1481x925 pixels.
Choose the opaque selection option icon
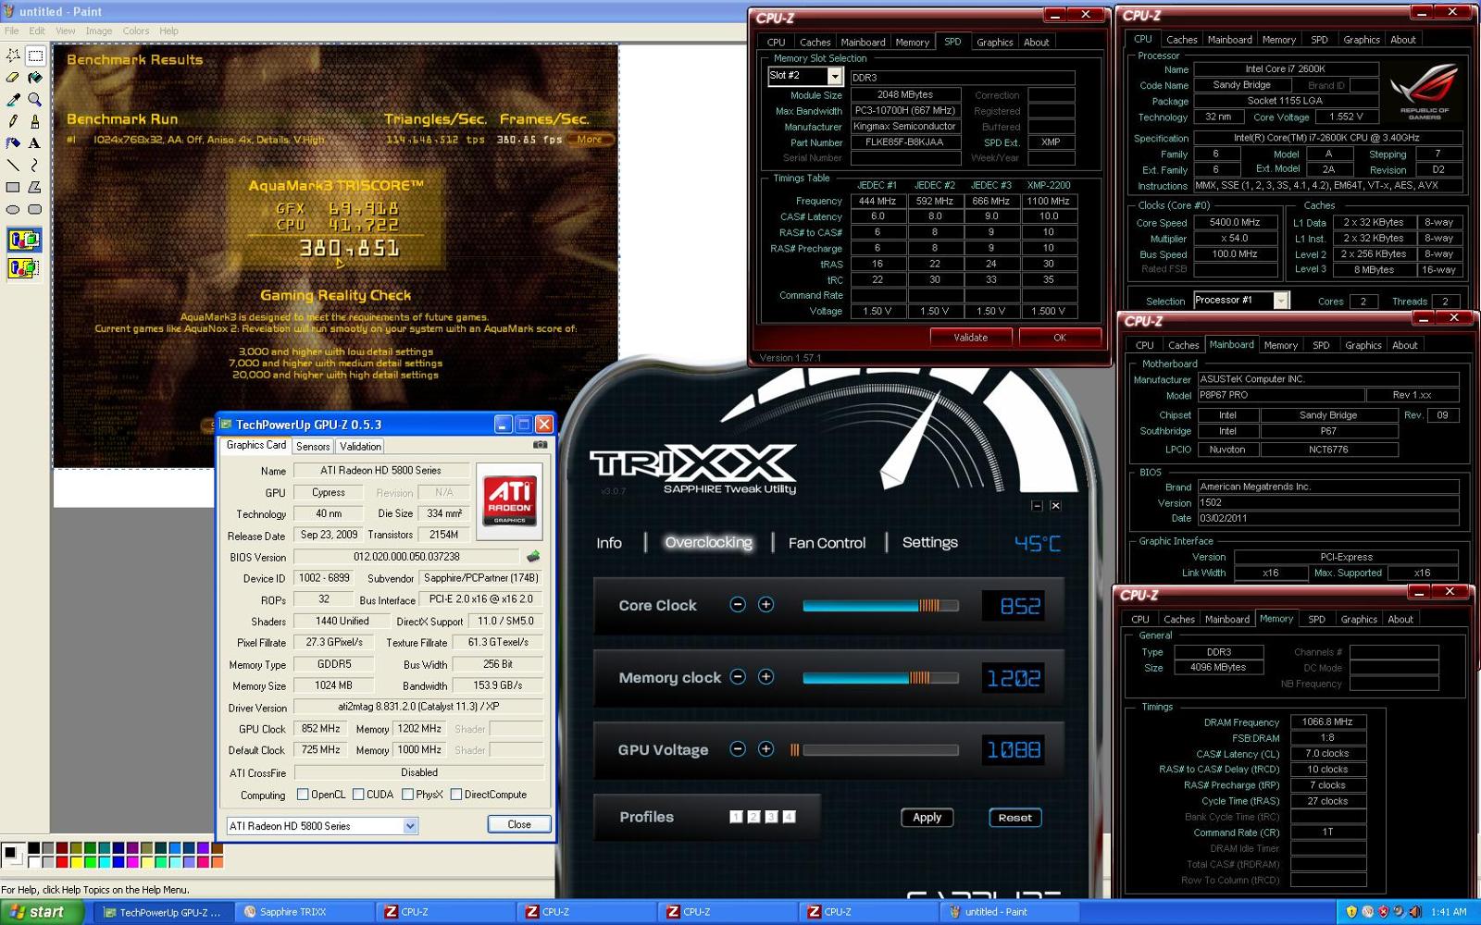[23, 240]
